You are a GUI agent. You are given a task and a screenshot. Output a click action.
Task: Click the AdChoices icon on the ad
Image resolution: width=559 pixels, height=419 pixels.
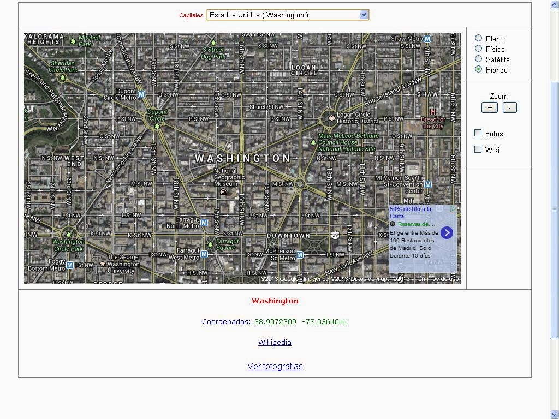[x=453, y=209]
